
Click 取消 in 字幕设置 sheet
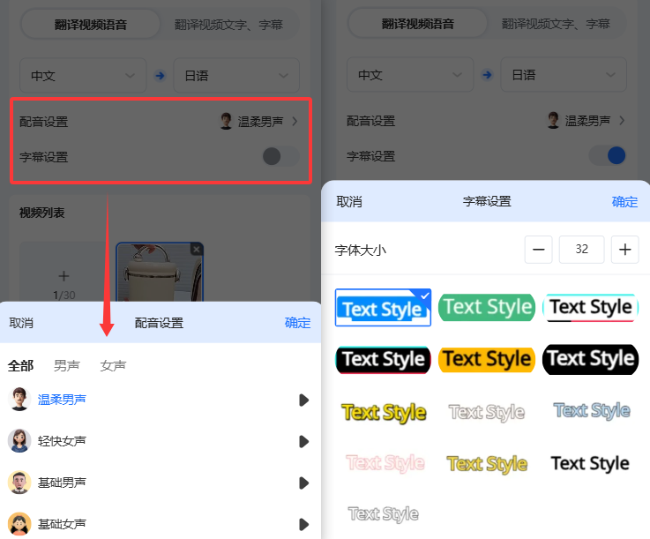(349, 202)
